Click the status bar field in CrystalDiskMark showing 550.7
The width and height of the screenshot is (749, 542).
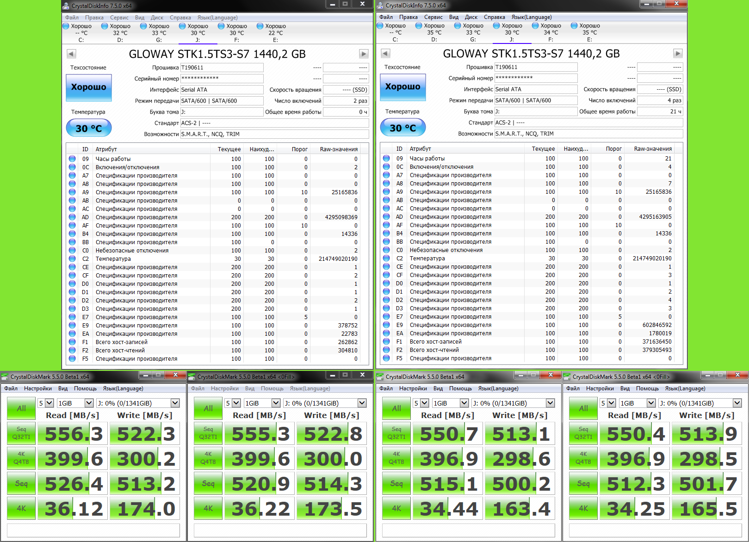pyautogui.click(x=469, y=530)
